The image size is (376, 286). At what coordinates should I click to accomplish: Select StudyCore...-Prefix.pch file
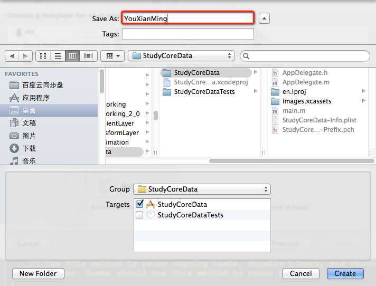318,130
